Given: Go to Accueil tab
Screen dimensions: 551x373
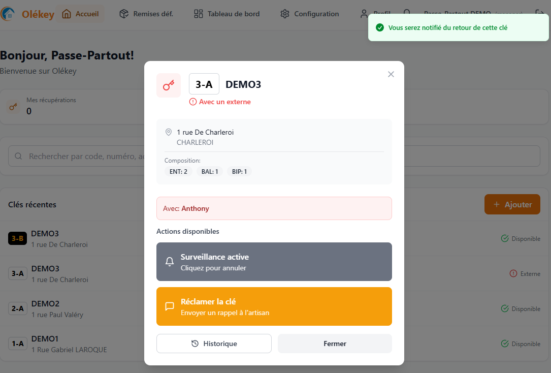Looking at the screenshot, I should (x=80, y=14).
